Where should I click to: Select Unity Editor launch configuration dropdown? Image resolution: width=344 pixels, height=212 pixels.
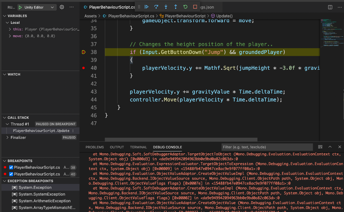[36, 7]
